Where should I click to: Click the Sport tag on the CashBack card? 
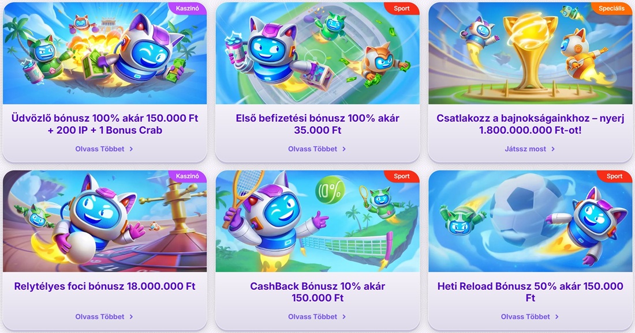(402, 176)
